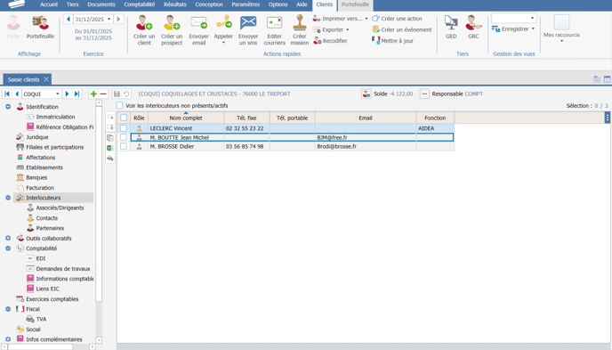Click Recodifier in quick actions

tap(330, 41)
